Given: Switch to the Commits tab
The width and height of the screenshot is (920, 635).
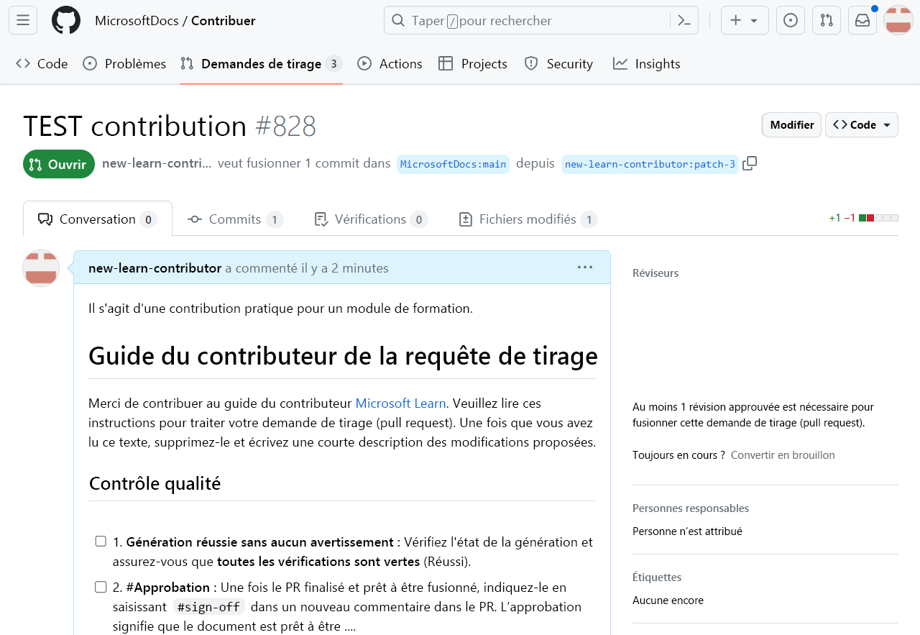Looking at the screenshot, I should click(235, 219).
